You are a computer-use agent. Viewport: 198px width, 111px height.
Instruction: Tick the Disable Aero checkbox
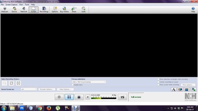[72, 85]
